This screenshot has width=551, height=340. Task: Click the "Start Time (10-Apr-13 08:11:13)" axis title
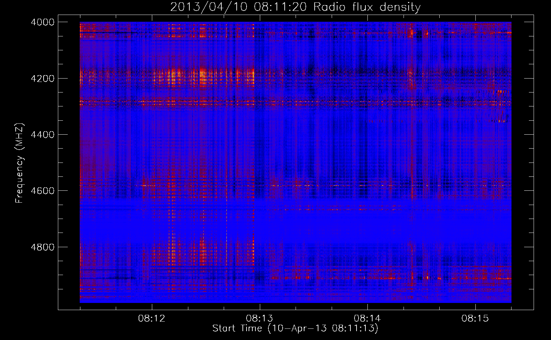coord(295,328)
